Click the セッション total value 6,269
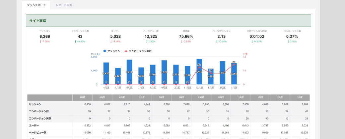 point(44,36)
